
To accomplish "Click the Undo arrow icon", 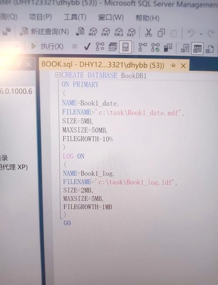I will click(x=191, y=34).
